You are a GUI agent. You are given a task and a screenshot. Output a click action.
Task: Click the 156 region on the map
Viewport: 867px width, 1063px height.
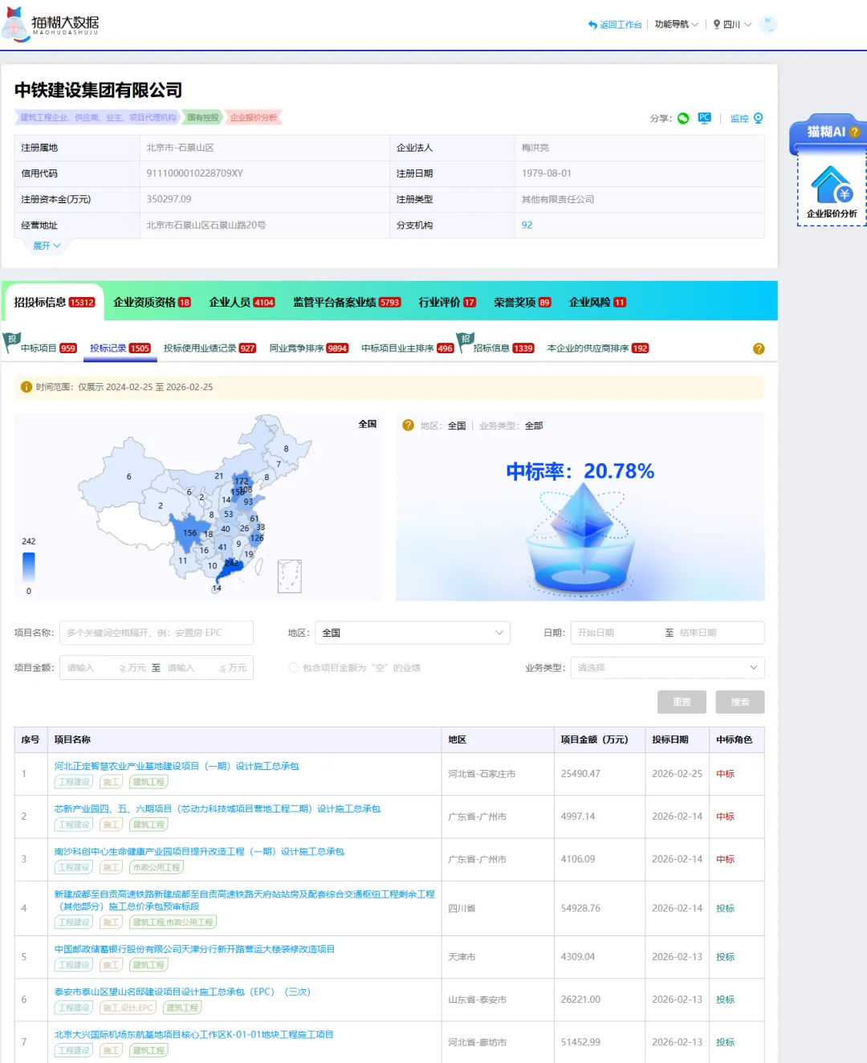(x=189, y=532)
